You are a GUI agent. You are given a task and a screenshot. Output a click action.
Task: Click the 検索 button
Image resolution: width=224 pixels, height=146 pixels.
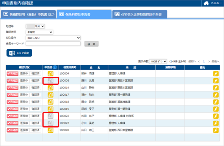point(91,44)
